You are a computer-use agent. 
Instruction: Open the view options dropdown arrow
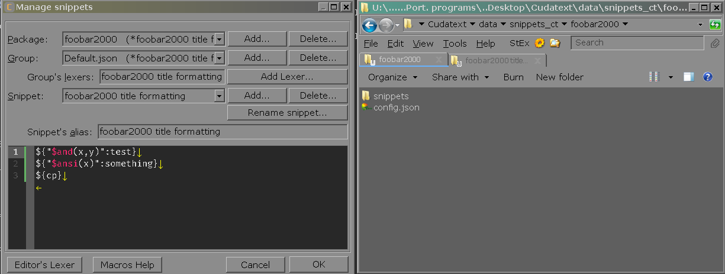(671, 77)
